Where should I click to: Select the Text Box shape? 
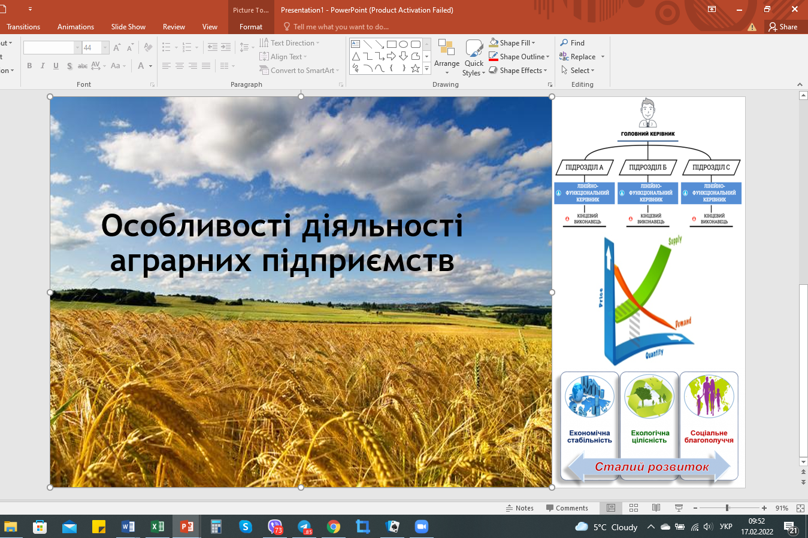tap(355, 44)
